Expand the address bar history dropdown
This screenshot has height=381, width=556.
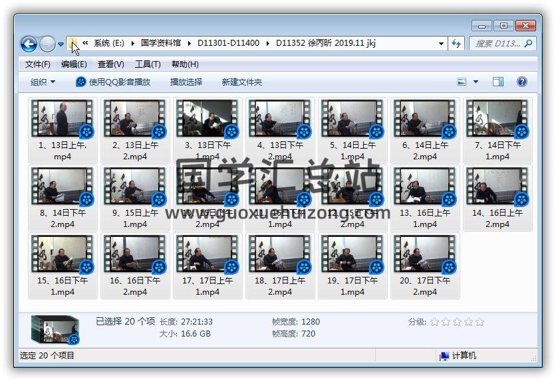441,44
